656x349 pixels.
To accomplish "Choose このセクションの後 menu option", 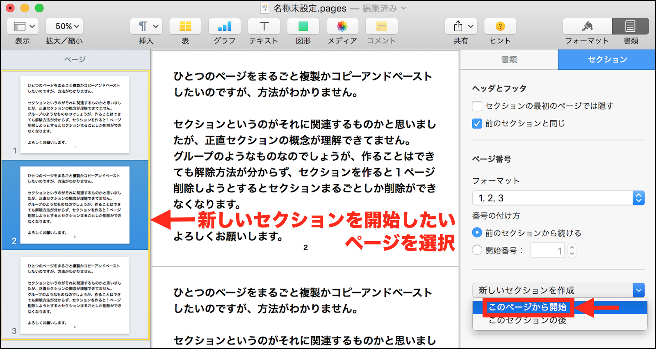I will [x=560, y=321].
